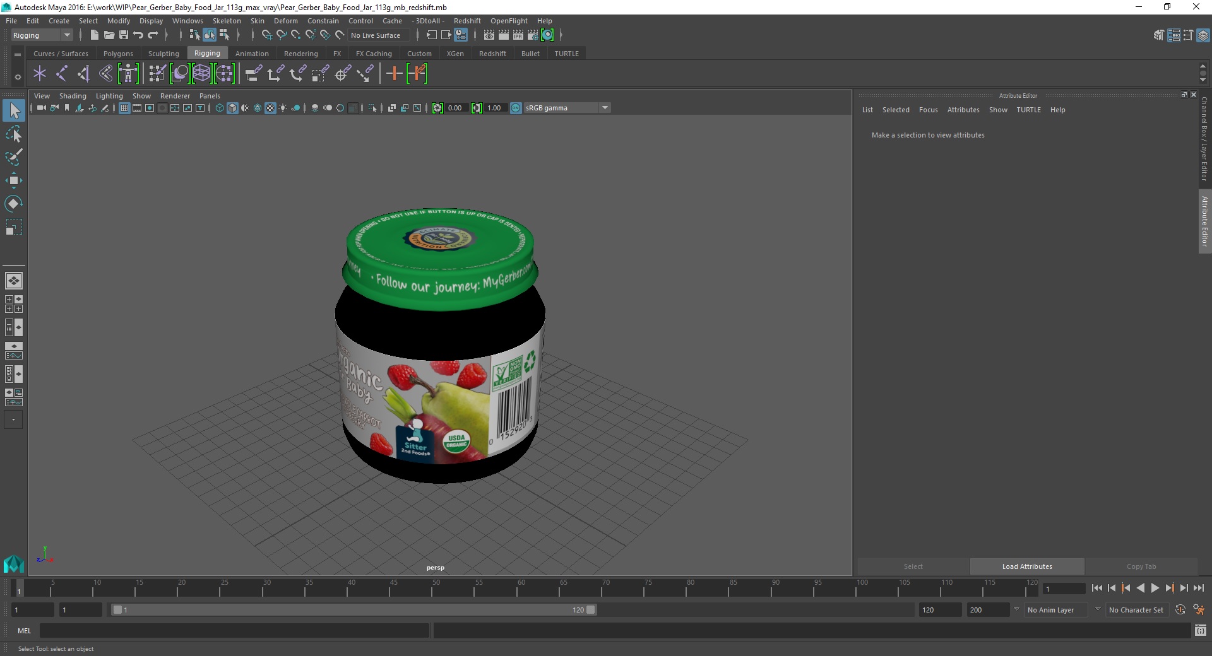Redo the last undone action
This screenshot has height=656, width=1212.
pos(153,35)
